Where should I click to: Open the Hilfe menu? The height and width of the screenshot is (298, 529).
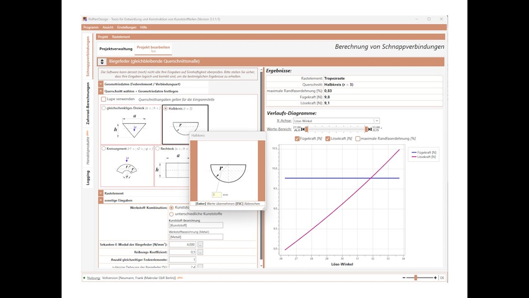(143, 27)
